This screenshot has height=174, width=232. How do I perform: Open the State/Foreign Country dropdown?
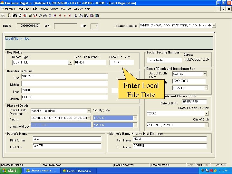click(206, 113)
